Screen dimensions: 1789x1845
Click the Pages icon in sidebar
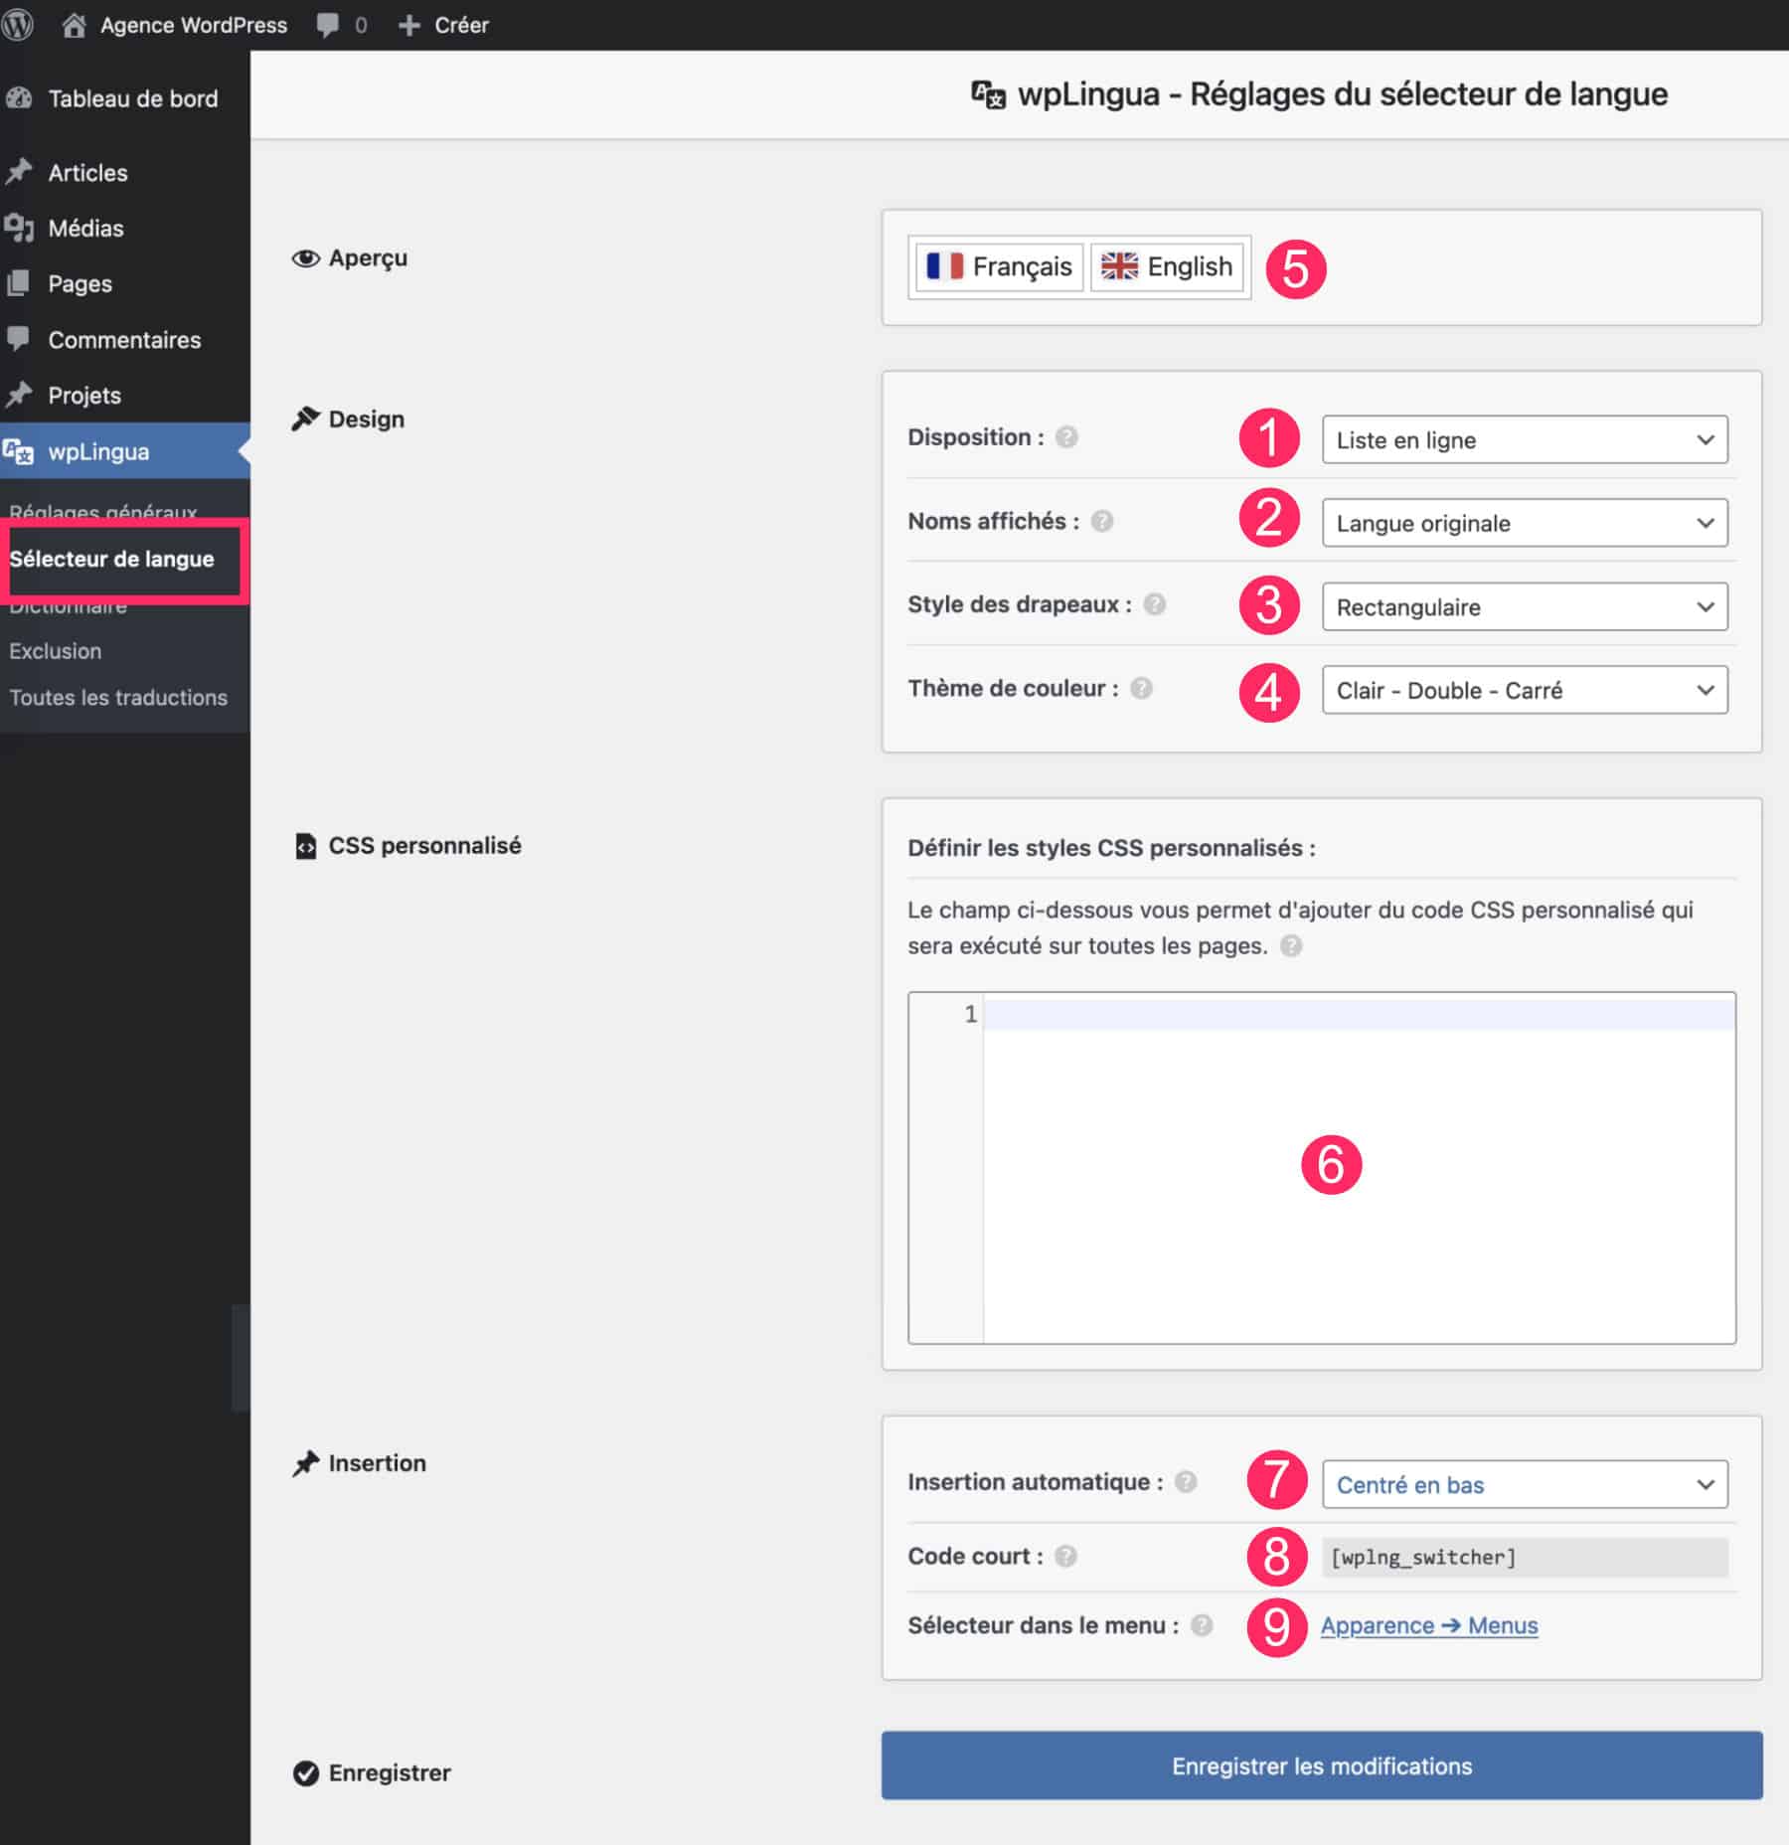tap(18, 283)
